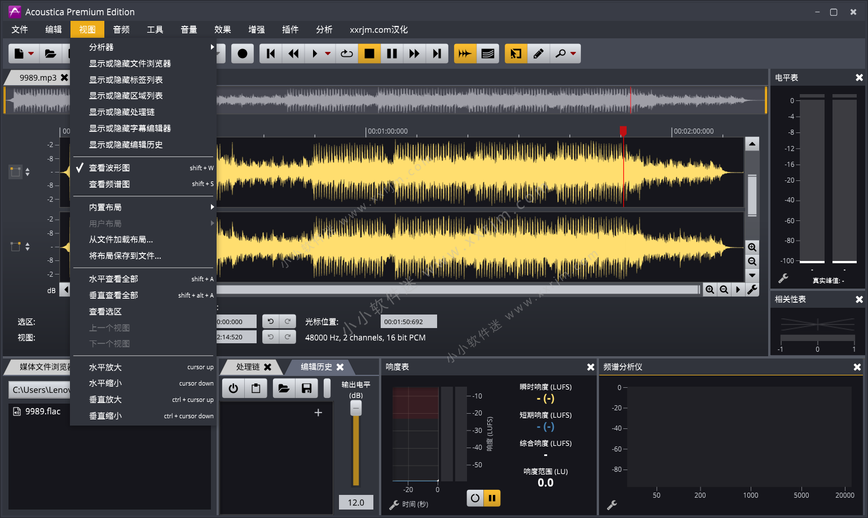Rewind the playback
This screenshot has height=518, width=868.
click(293, 54)
